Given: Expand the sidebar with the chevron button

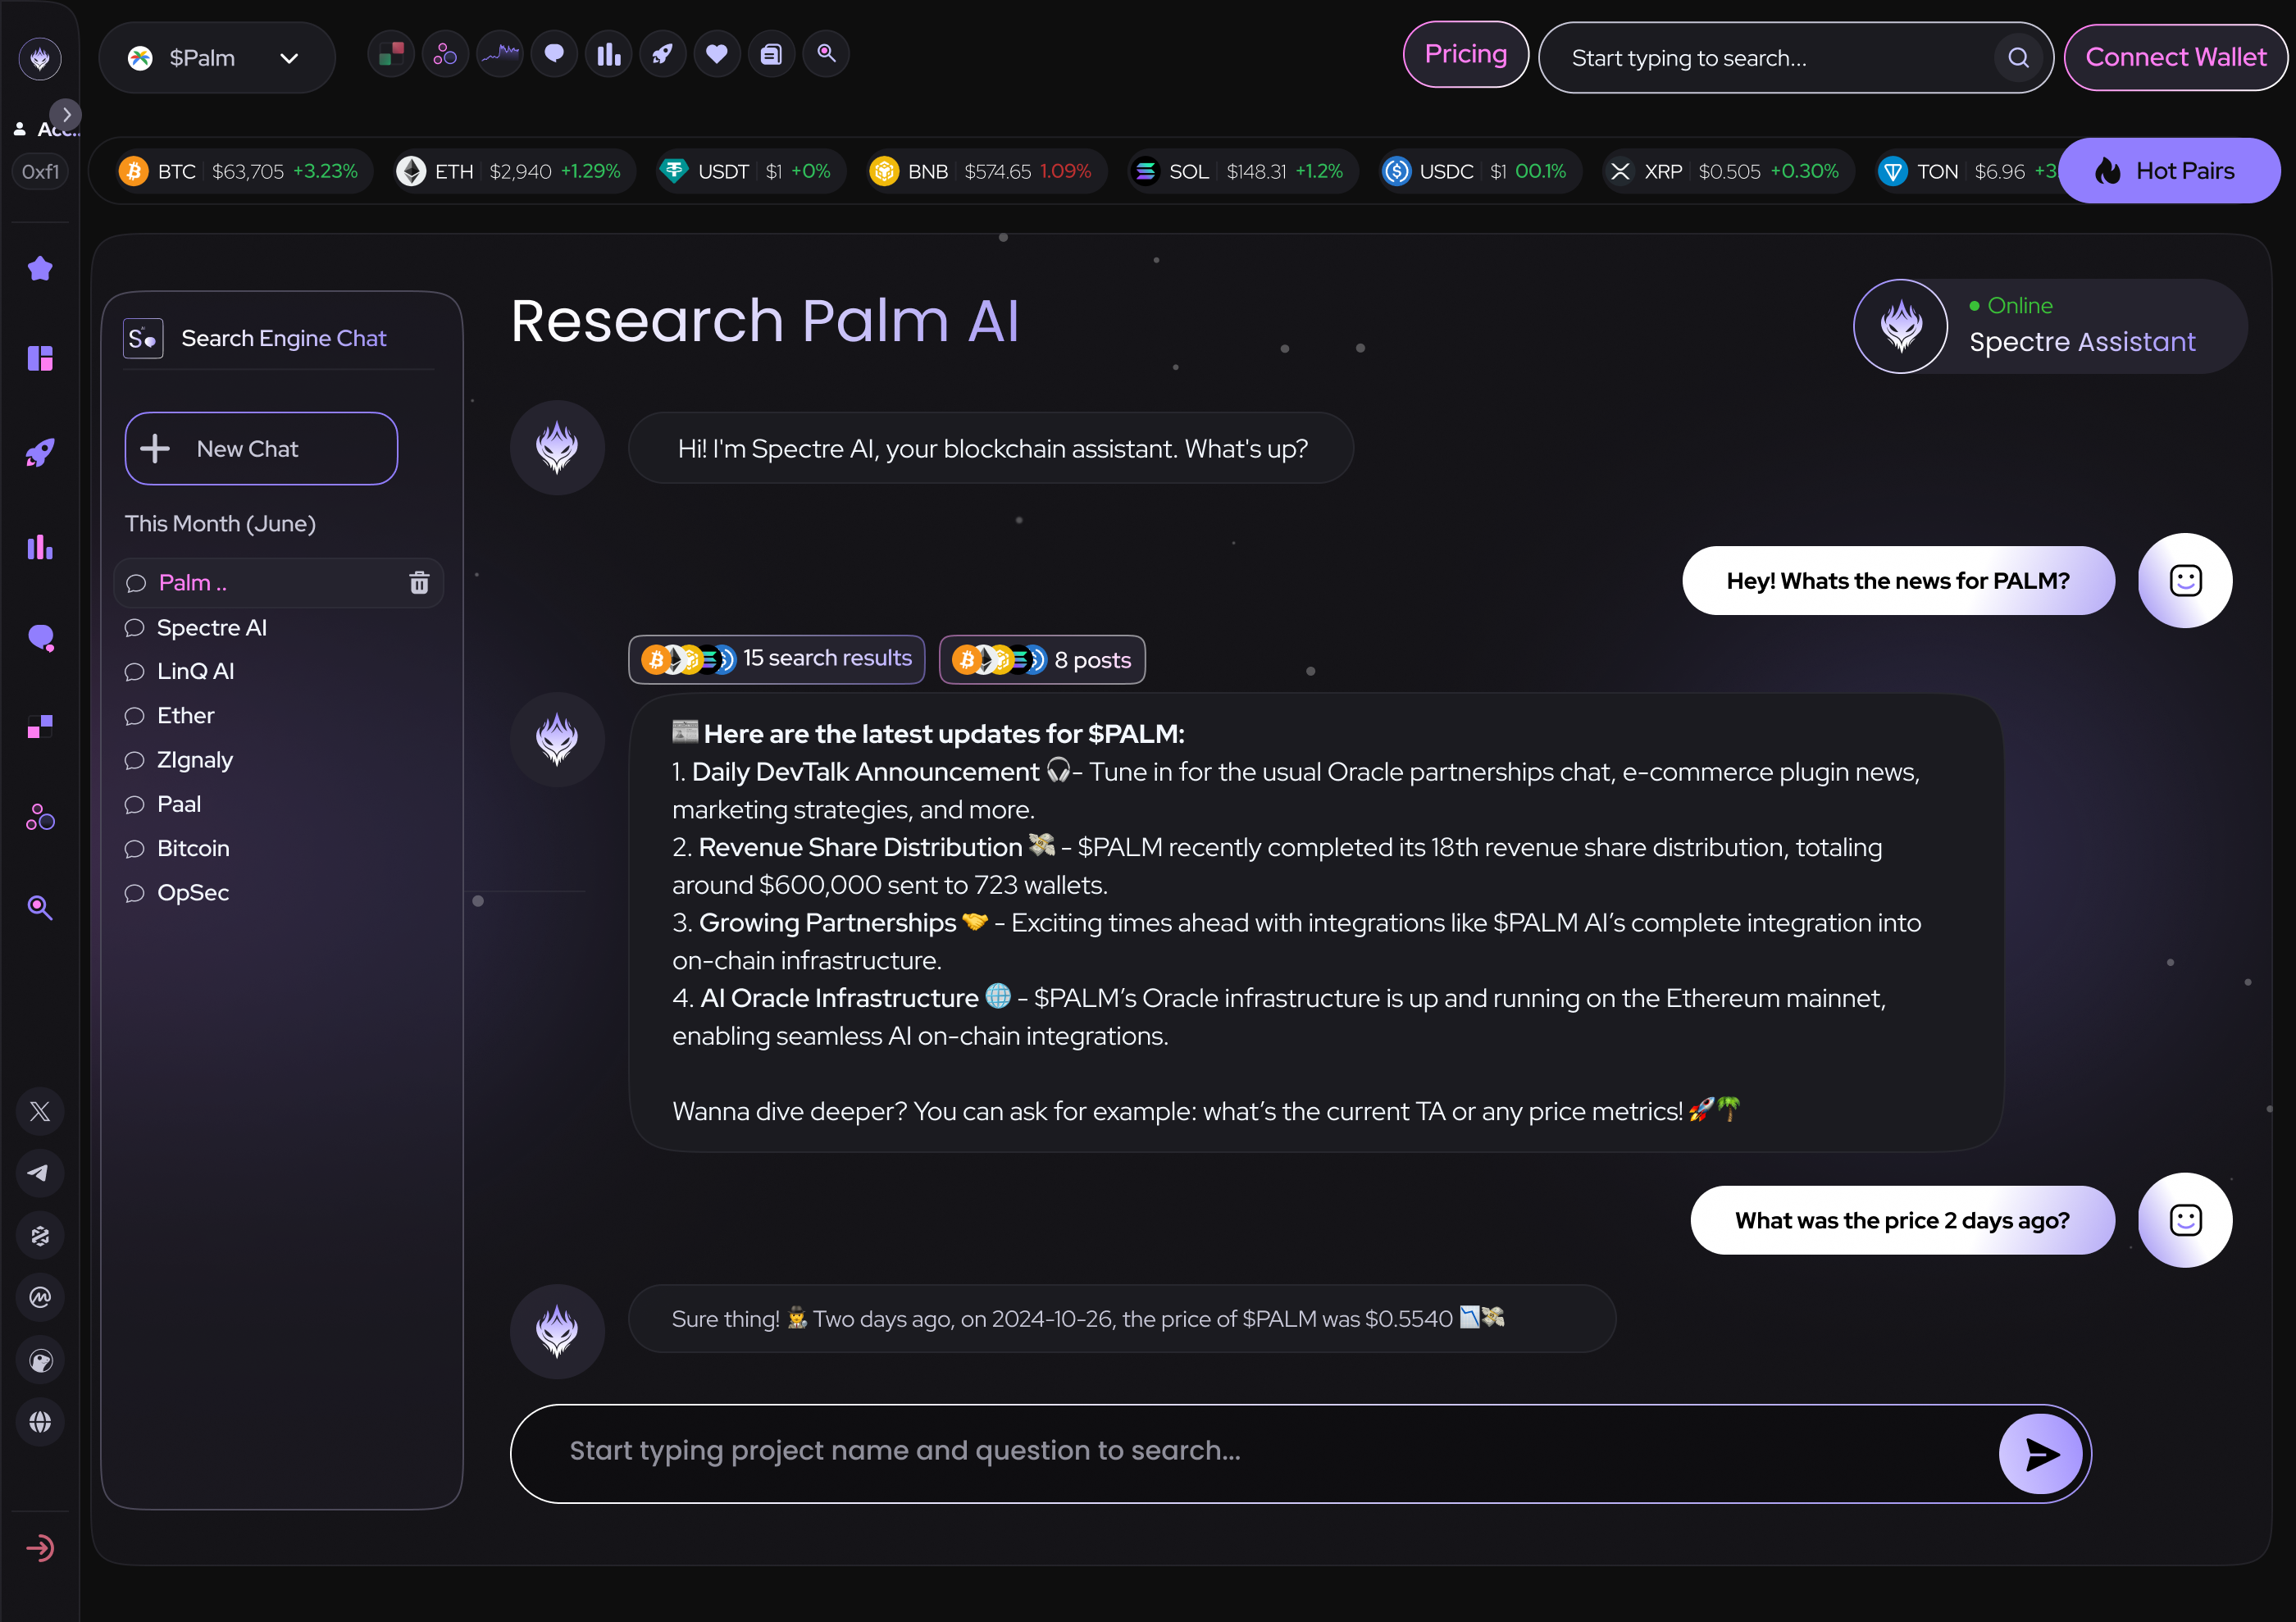Looking at the screenshot, I should 66,114.
